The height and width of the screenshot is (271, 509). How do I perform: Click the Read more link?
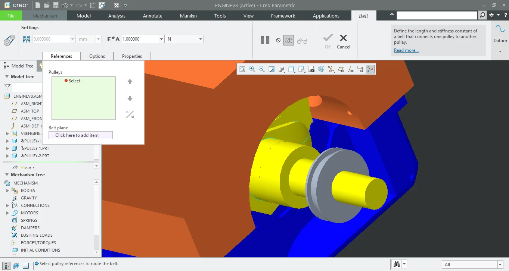[406, 50]
